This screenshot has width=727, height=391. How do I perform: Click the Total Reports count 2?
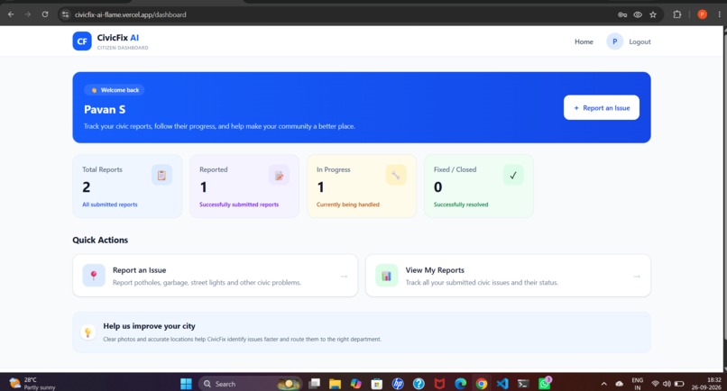[x=87, y=187]
